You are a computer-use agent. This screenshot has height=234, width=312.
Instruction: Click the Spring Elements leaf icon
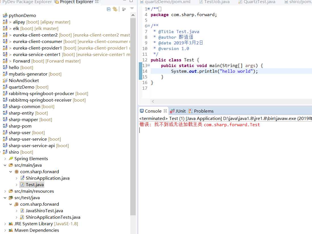tap(11, 158)
